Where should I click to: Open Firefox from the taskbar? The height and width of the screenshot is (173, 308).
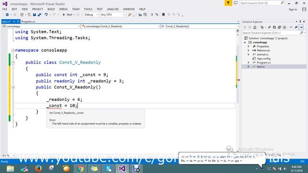point(38,169)
